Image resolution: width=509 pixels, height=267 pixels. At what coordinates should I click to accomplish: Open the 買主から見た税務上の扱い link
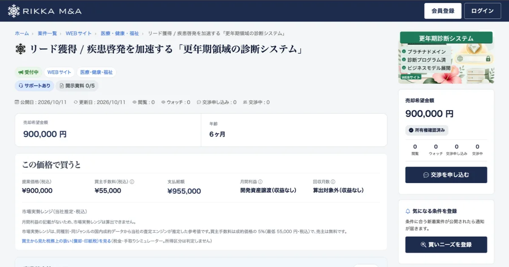(x=66, y=241)
